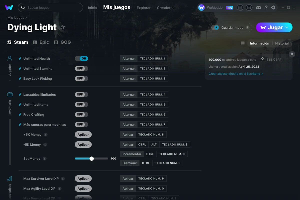Toggle the Guardar mods switch
Viewport: 300px width, 200px height.
tap(215, 27)
